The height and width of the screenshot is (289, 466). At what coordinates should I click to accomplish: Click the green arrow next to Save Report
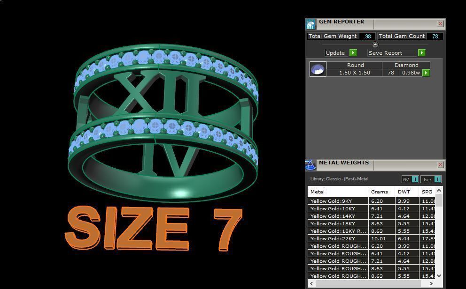(x=422, y=53)
